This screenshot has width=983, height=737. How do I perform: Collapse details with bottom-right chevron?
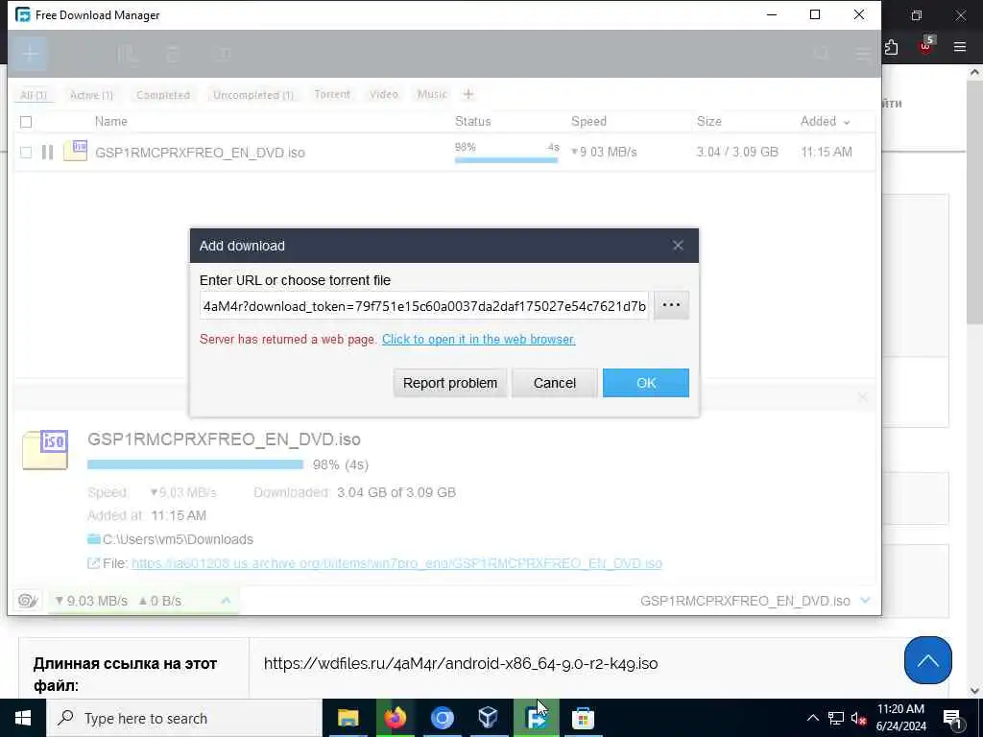pyautogui.click(x=866, y=601)
